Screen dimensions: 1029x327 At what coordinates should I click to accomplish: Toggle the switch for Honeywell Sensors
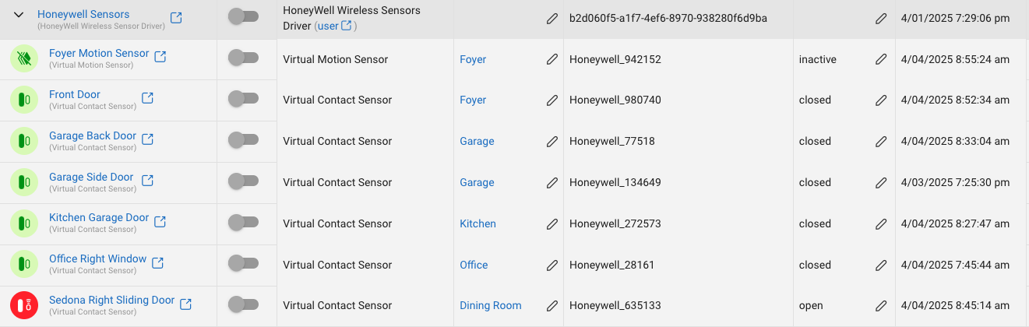pos(243,16)
